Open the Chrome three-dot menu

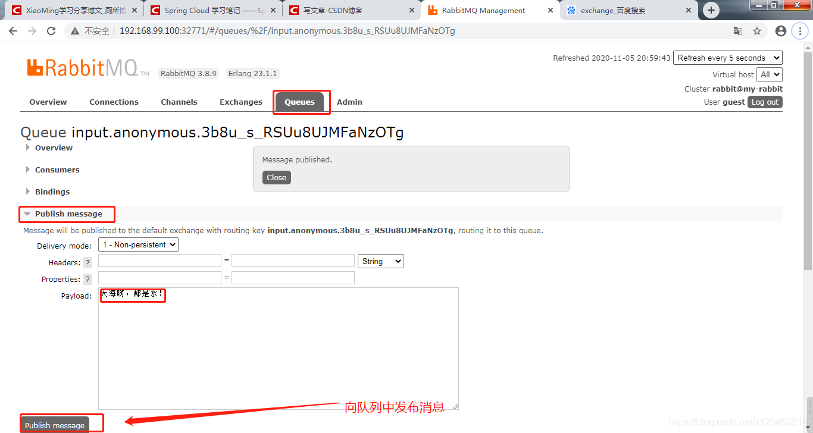(800, 31)
